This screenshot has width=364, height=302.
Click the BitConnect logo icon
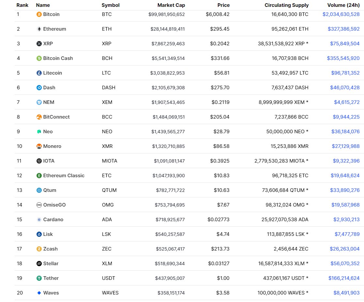39,117
